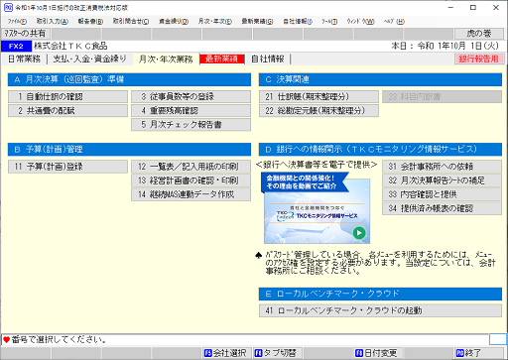Click the 番号で選択してください prompt
This screenshot has height=360, width=508.
click(59, 339)
